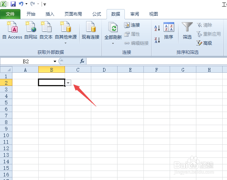Import data 自 Access

pos(12,30)
